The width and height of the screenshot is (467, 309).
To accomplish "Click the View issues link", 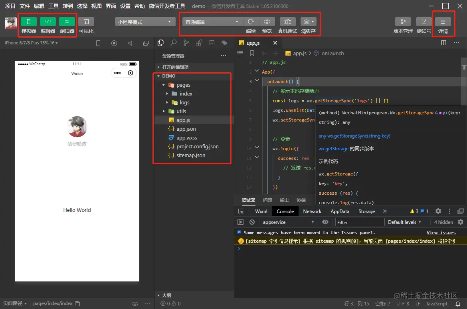I will (x=441, y=233).
